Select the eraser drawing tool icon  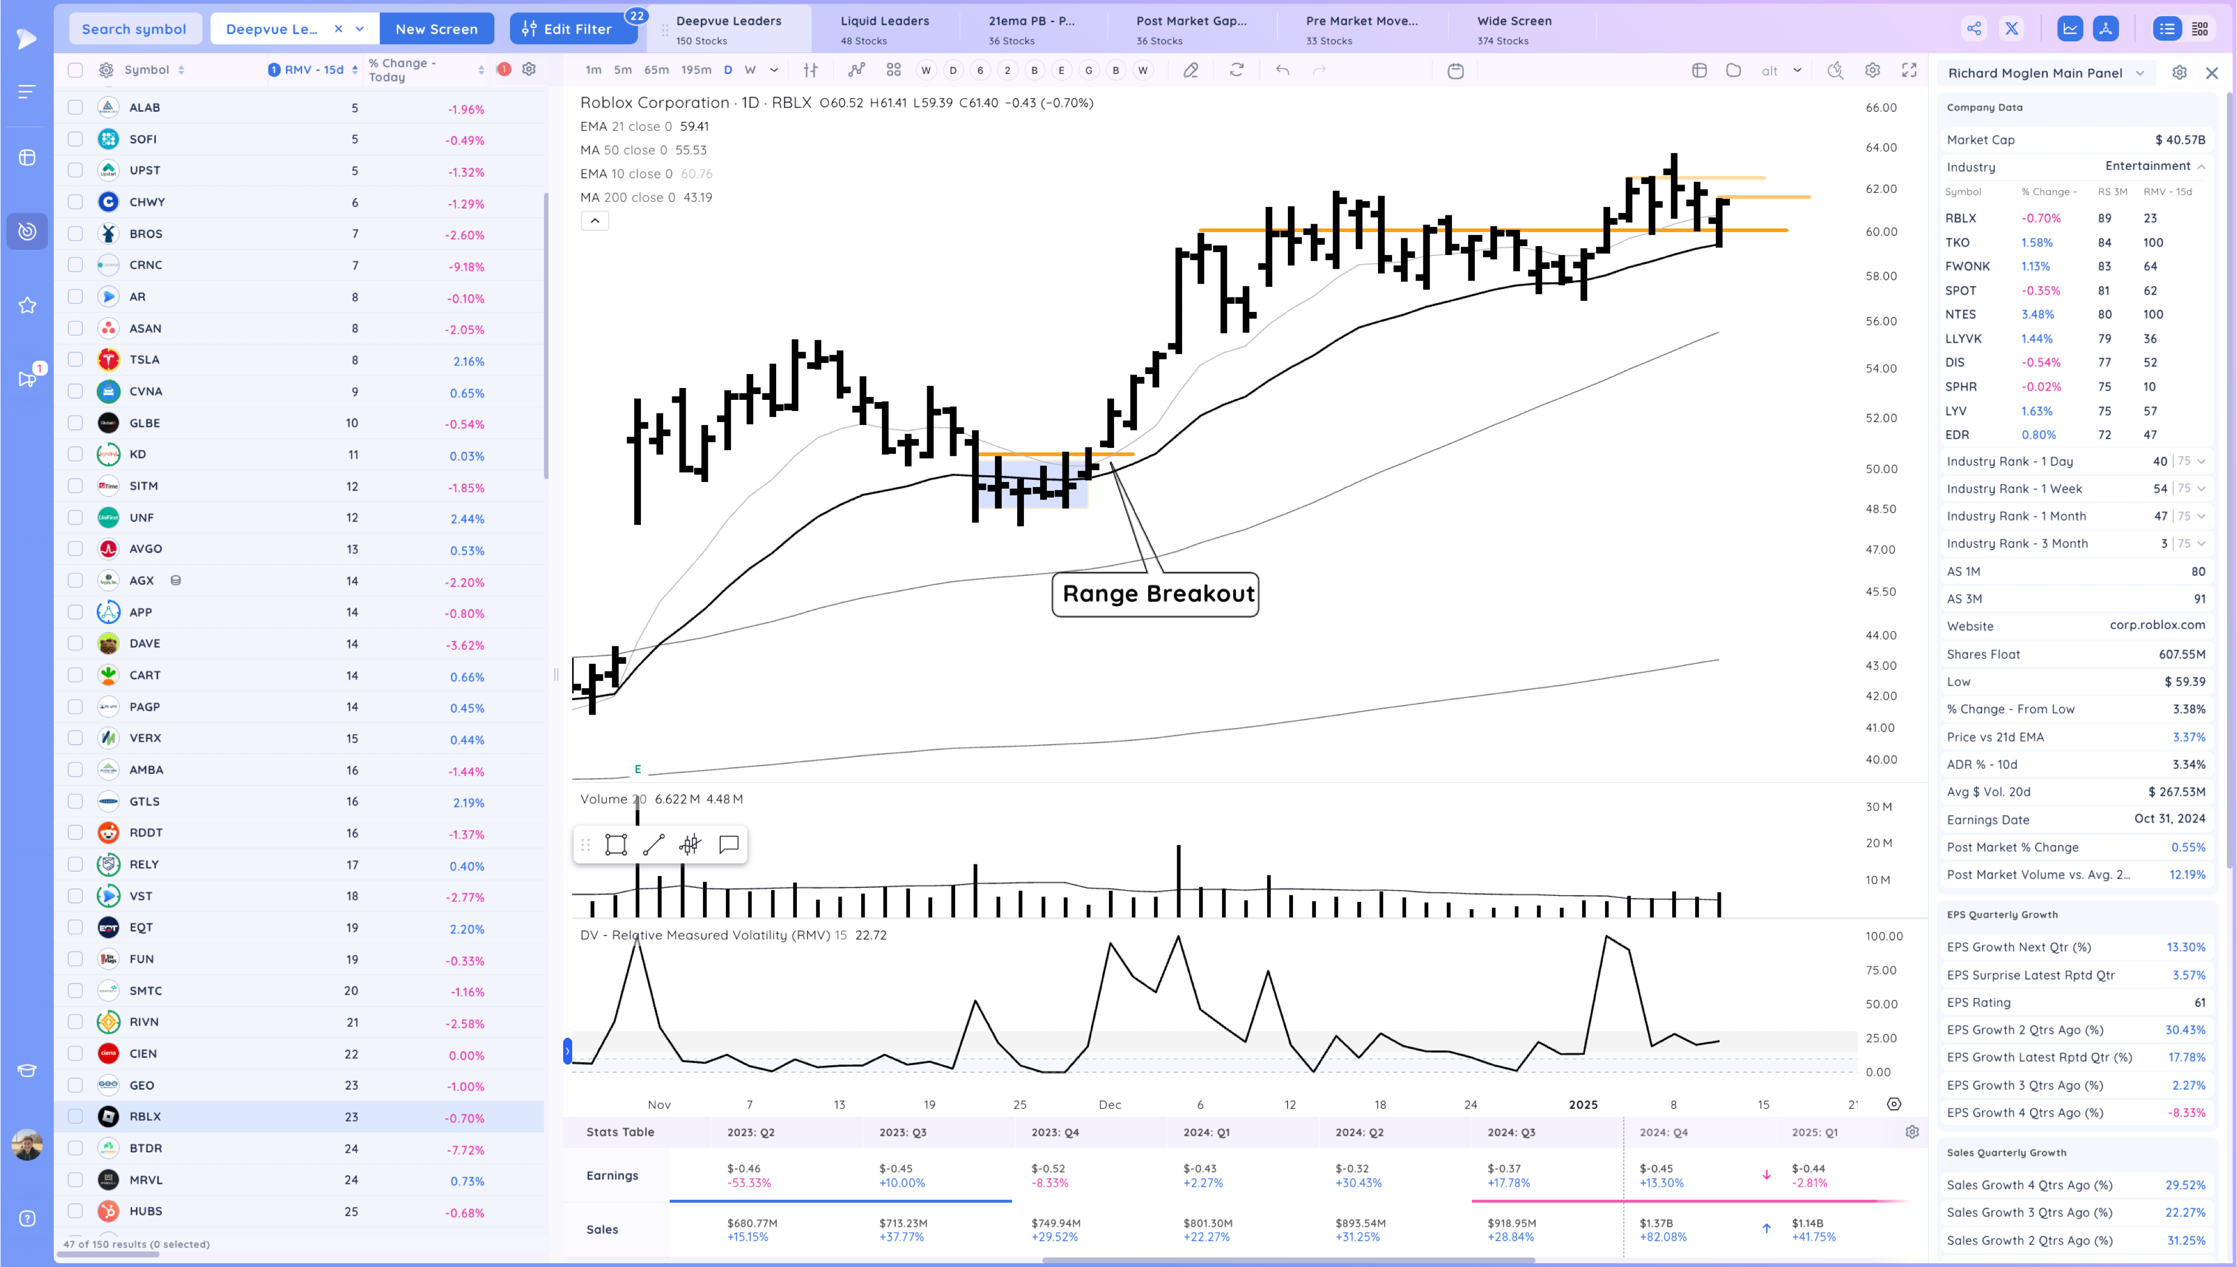coord(1191,70)
